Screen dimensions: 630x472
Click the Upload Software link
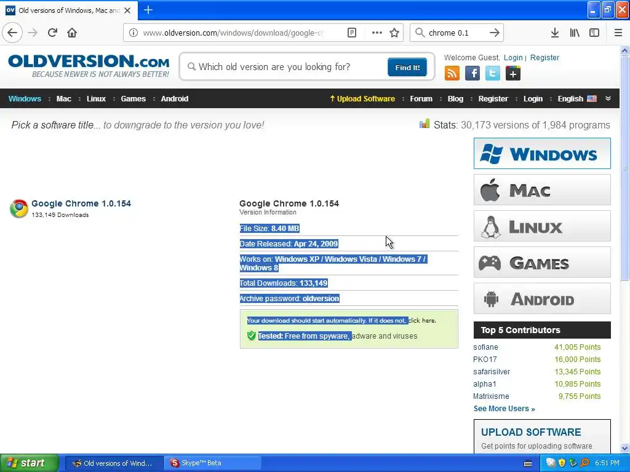point(362,99)
